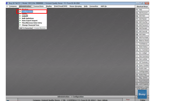
Task: Open the Add-On menu
Action: 104,6
